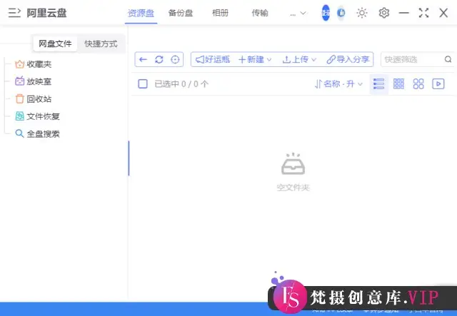The height and width of the screenshot is (316, 457).
Task: Go back with the arrow button
Action: click(143, 60)
